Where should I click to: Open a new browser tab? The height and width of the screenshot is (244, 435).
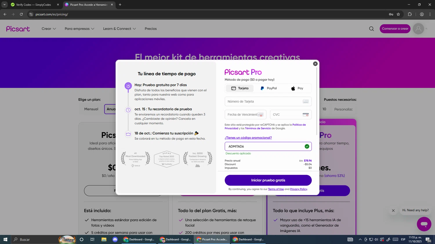tap(120, 5)
